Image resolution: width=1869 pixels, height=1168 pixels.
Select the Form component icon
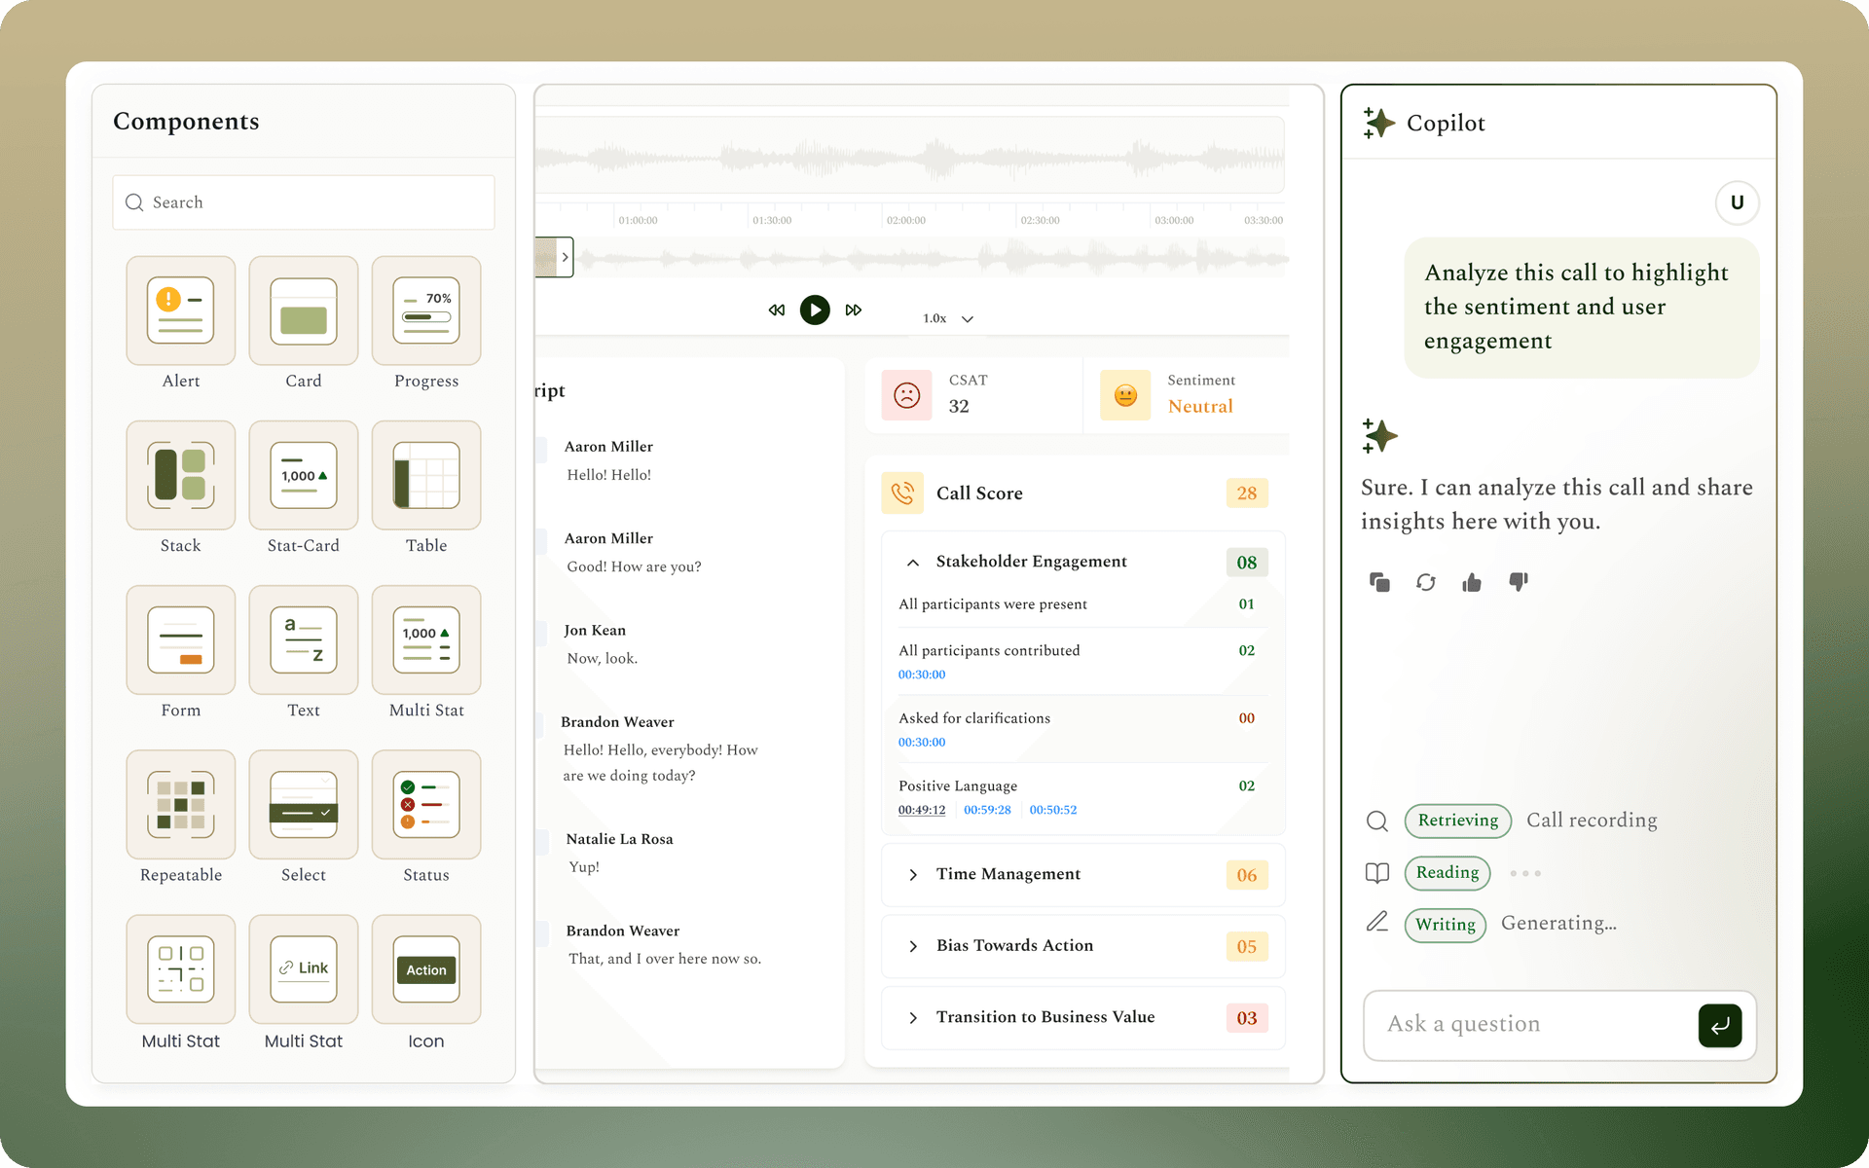(181, 639)
